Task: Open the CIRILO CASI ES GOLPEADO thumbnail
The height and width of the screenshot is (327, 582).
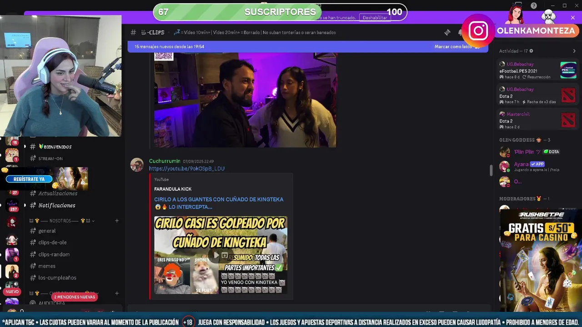Action: pos(221,255)
